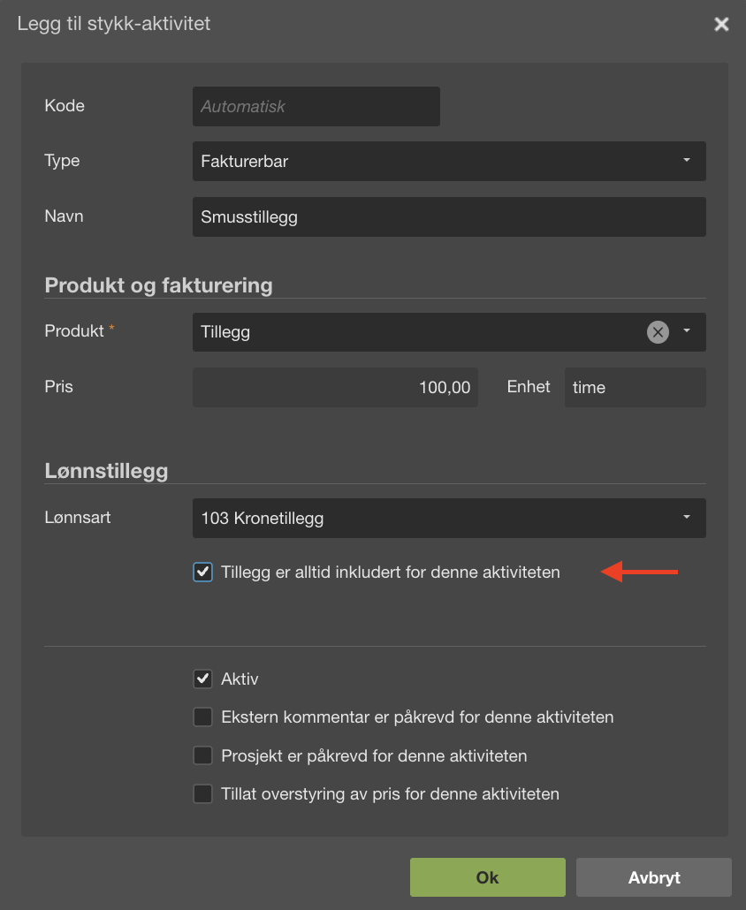Check Tillat overstyring av pris checkbox
The width and height of the screenshot is (746, 910).
click(x=202, y=793)
